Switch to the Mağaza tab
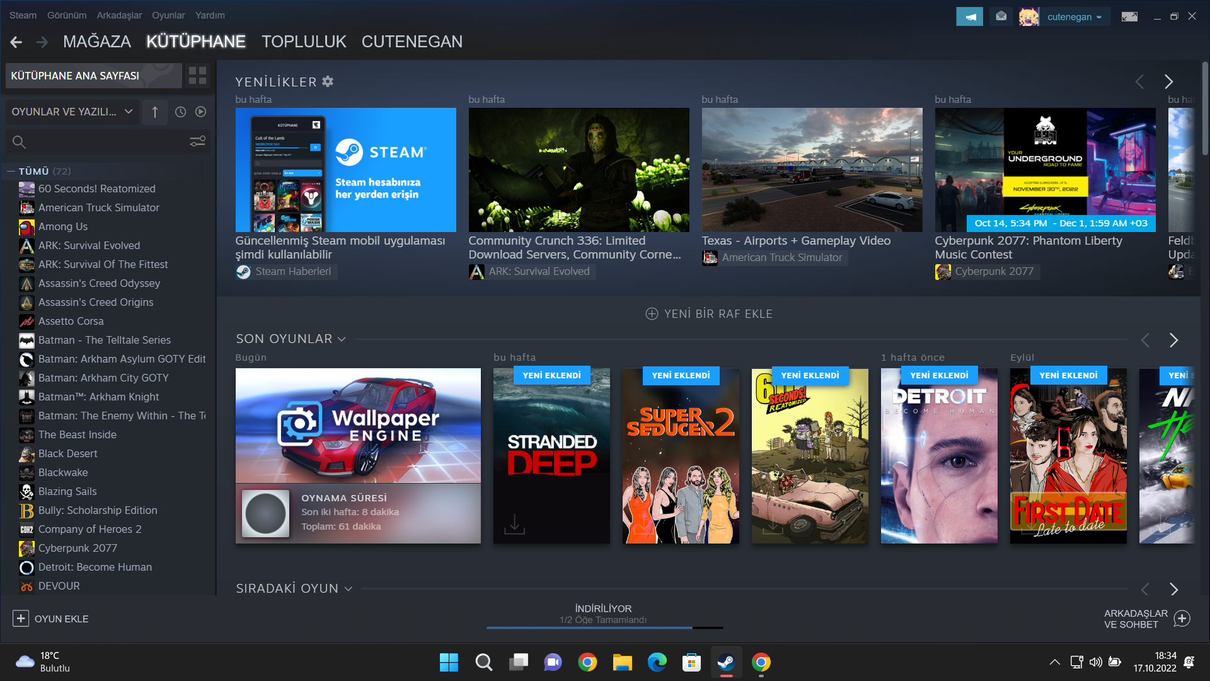Screen dimensions: 1210x681 click(x=96, y=42)
